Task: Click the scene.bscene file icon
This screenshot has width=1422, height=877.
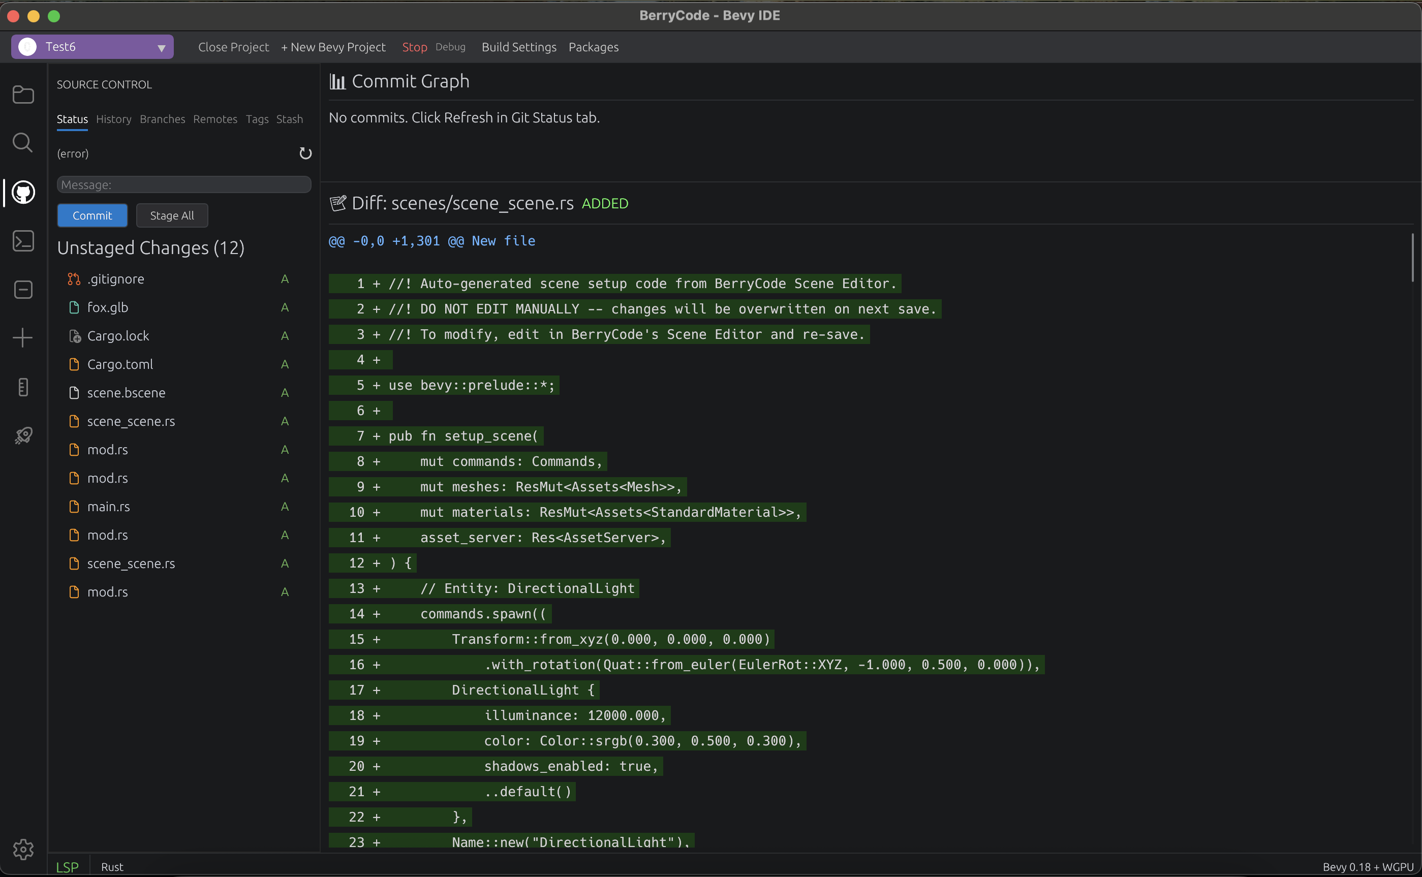Action: click(x=74, y=393)
